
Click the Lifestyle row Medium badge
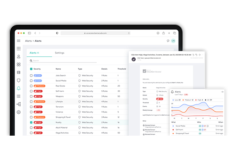point(39,102)
